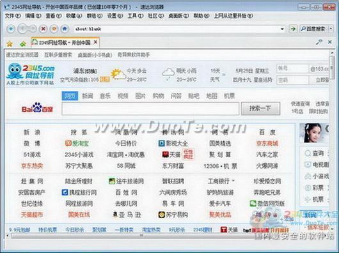Click the 2345.com octopus logo
This screenshot has width=339, height=253.
point(31,74)
